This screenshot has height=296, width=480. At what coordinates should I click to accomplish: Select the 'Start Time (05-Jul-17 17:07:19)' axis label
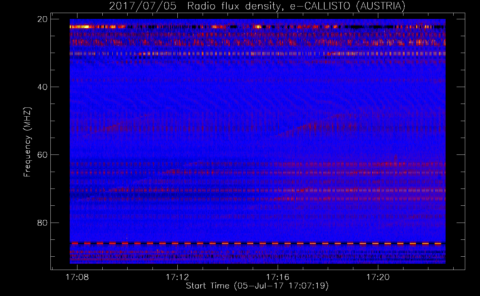coord(257,286)
